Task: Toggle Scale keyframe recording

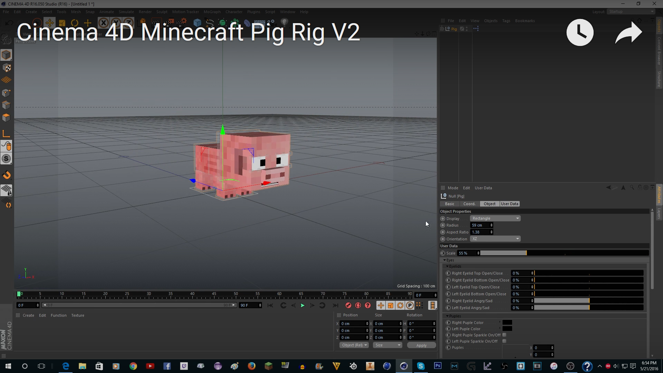Action: coord(390,305)
